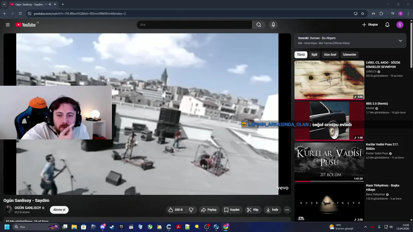Bookmark this page with the star
Viewport: 413px width, 232px height.
pos(363,14)
